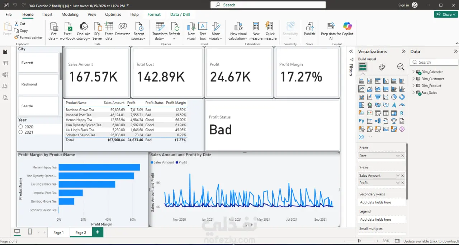Open the Optimize ribbon tab
The width and height of the screenshot is (459, 245).
pyautogui.click(x=113, y=15)
